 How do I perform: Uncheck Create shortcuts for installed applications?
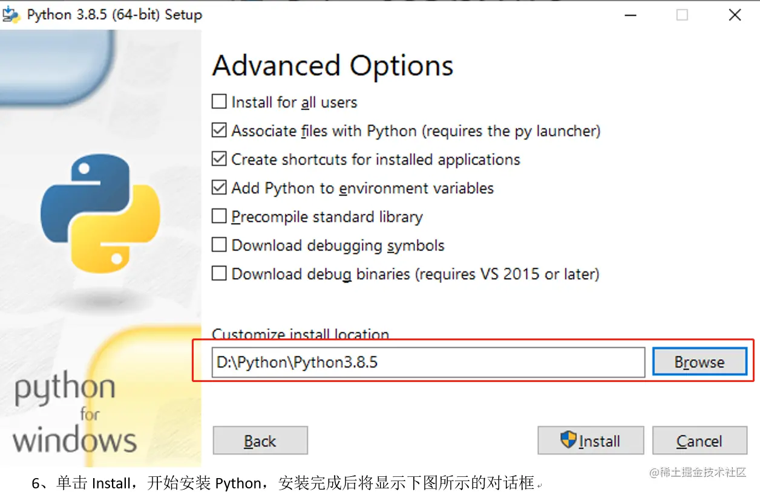(x=219, y=159)
